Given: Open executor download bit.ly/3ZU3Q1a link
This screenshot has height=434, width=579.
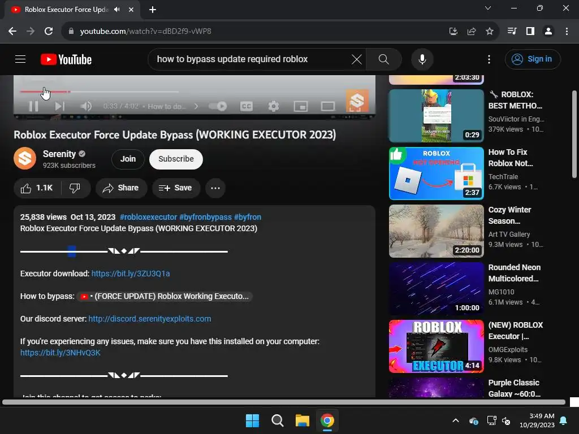Looking at the screenshot, I should click(x=131, y=274).
